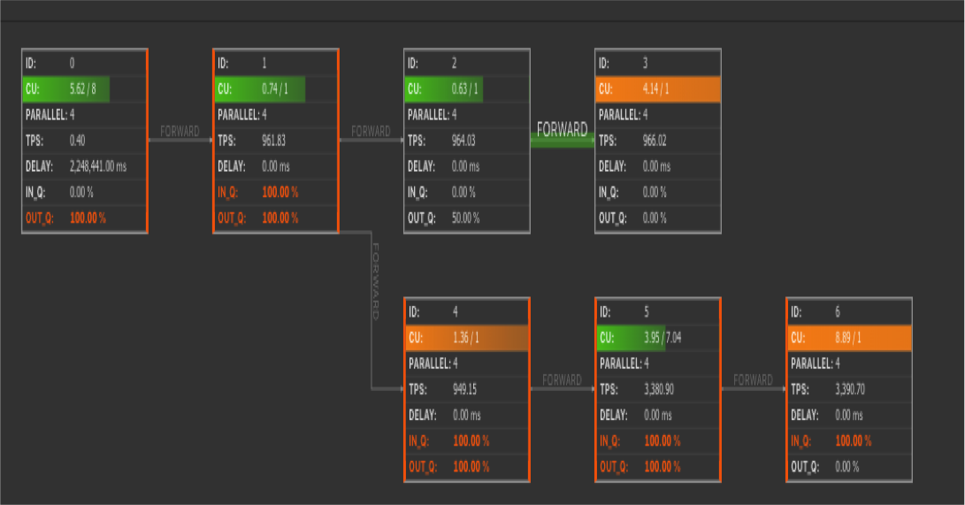Select the orange CU bar reading 4.14 / 1
Viewport: 965px width, 505px height.
[657, 89]
